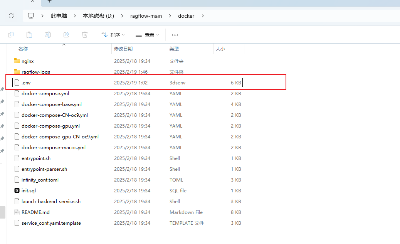Screen dimensions: 400x244
Task: Sort by 修改日期 column header
Action: (x=123, y=49)
